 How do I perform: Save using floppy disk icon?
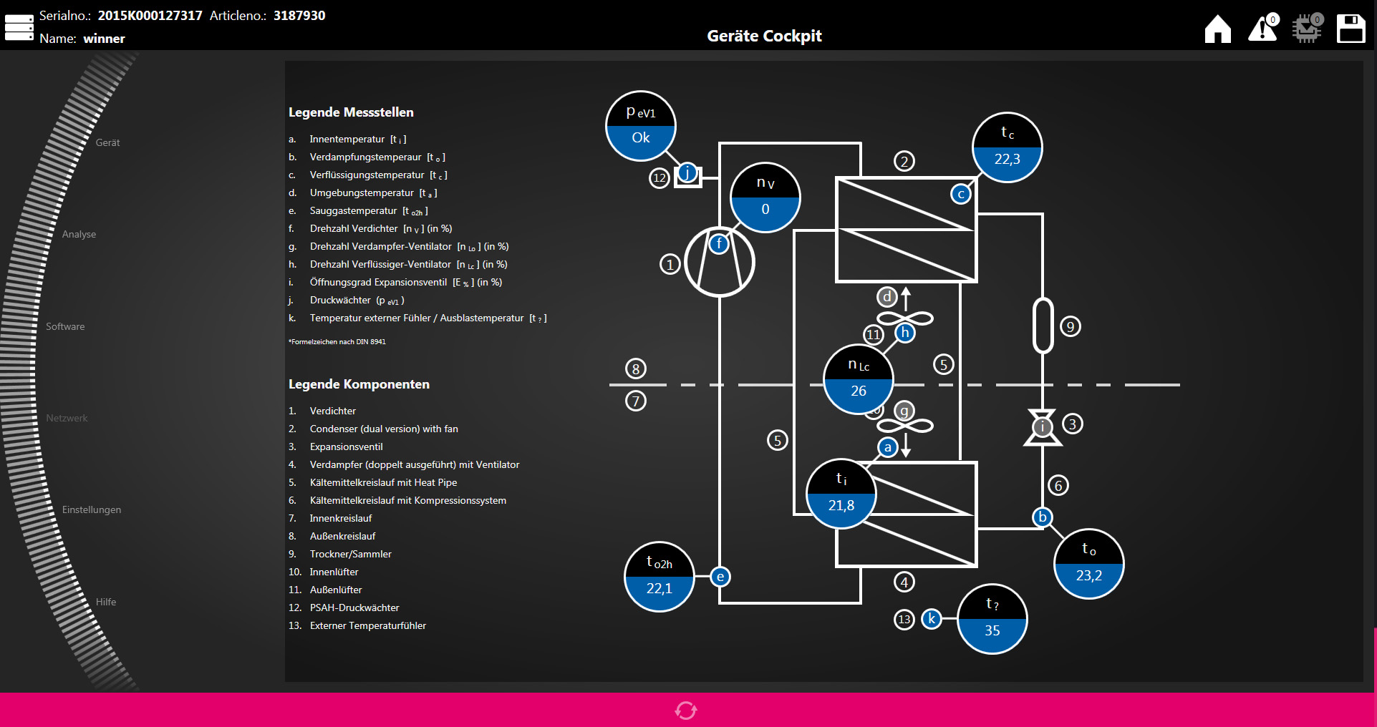tap(1351, 29)
